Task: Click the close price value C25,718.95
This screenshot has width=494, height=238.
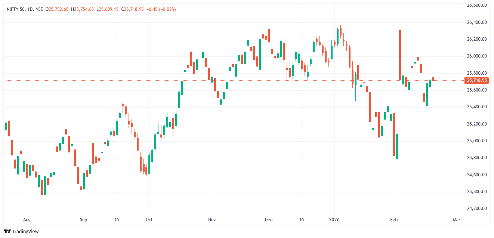Action: tap(132, 9)
